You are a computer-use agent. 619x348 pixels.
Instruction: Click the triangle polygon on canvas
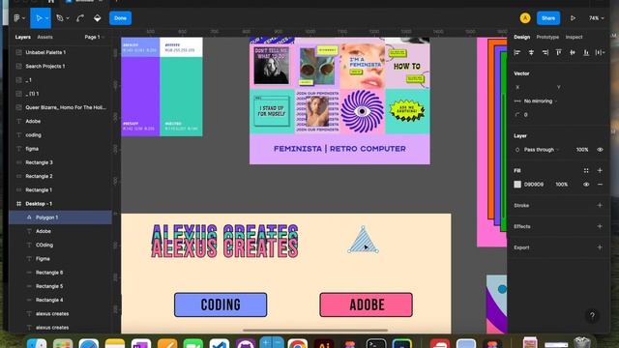[363, 243]
